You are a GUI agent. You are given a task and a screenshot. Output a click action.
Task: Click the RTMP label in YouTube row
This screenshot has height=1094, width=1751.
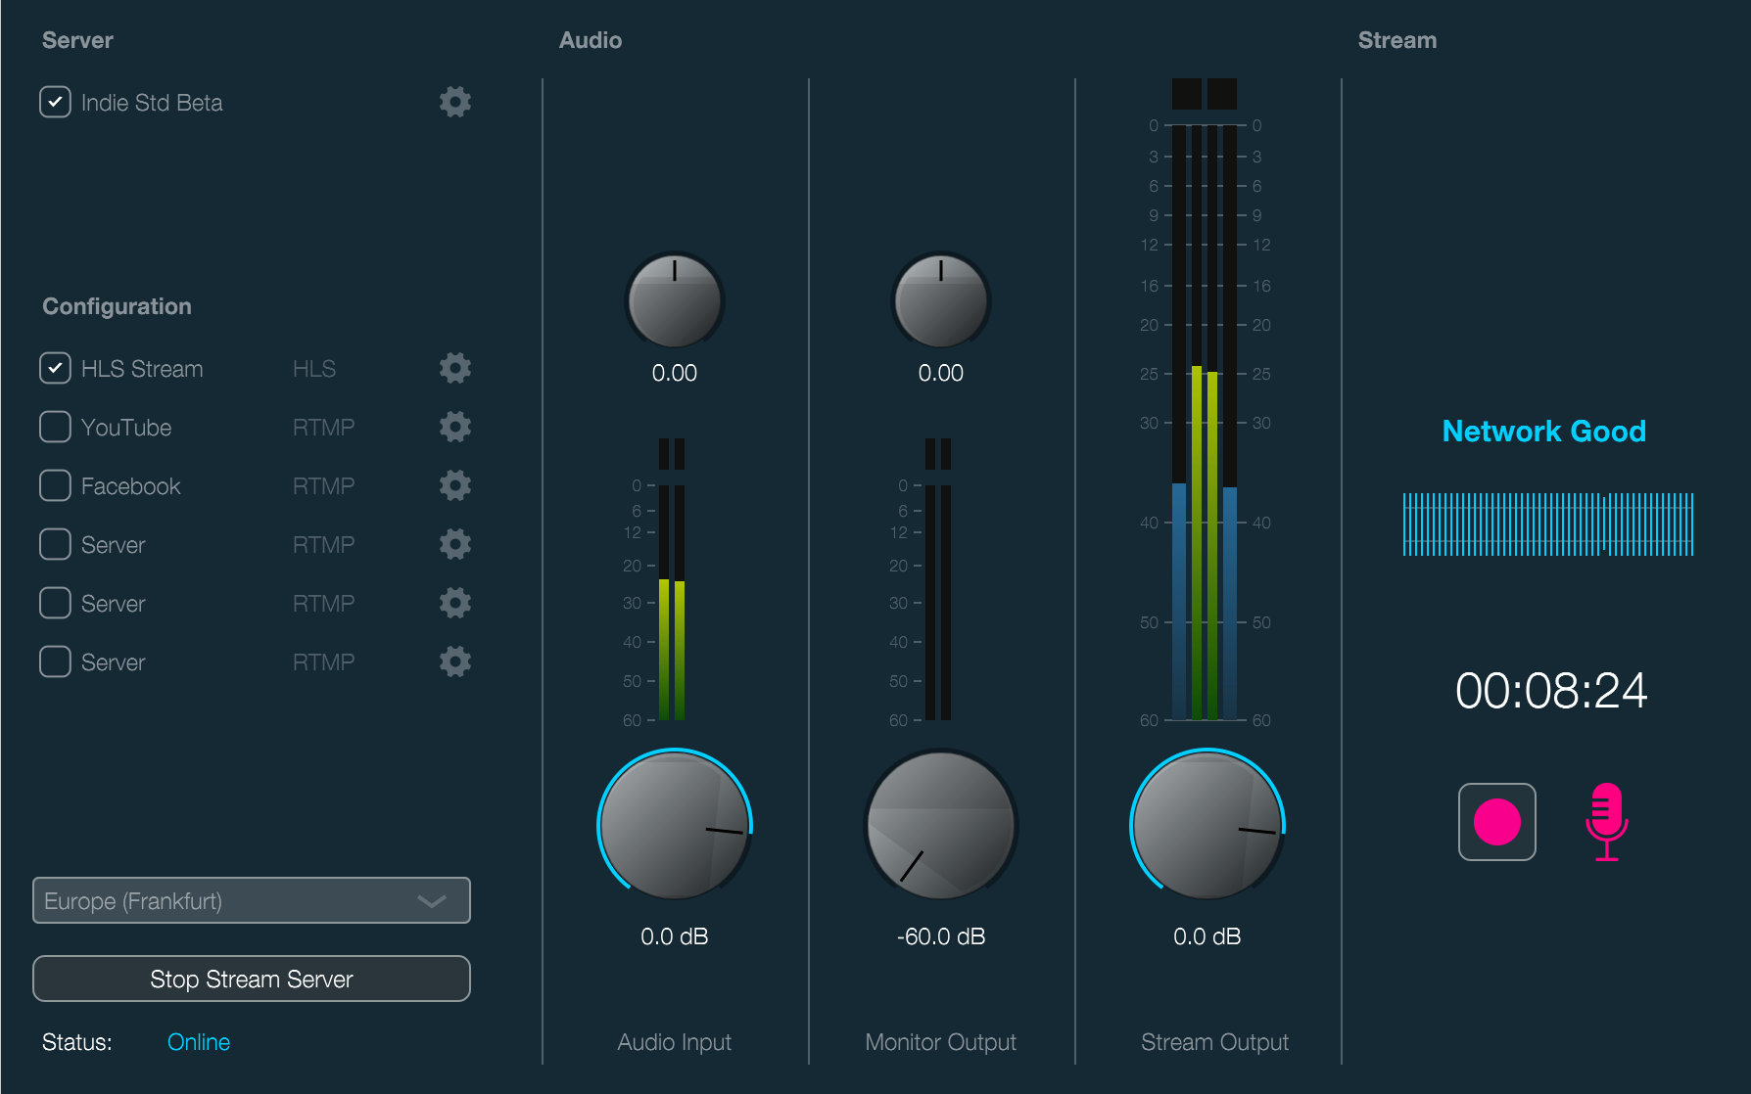[x=324, y=428]
